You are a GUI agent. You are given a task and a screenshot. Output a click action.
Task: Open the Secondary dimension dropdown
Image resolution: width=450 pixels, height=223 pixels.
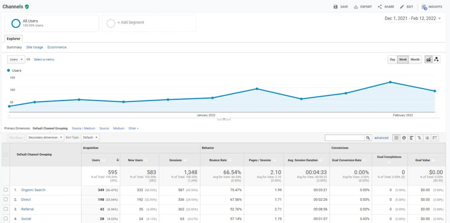tap(45, 137)
